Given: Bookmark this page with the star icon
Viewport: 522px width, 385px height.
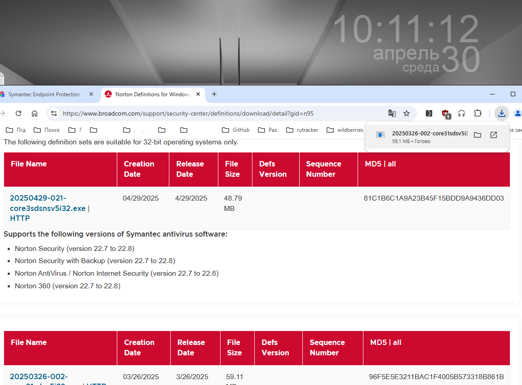Looking at the screenshot, I should coord(407,113).
